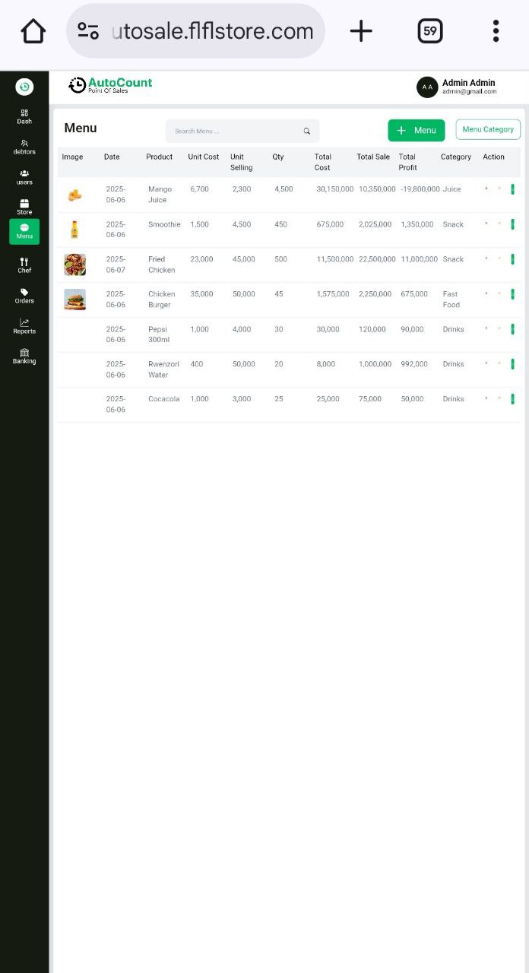The image size is (529, 973).
Task: Click the AutoCount logo
Action: coord(110,85)
